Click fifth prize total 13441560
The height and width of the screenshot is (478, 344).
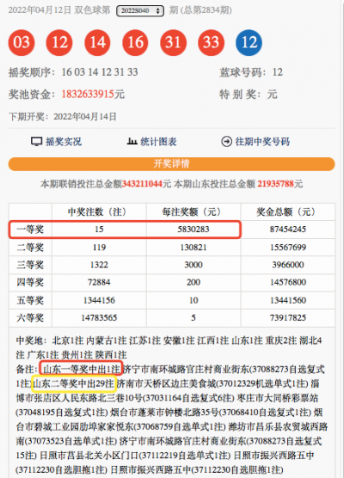(x=288, y=300)
